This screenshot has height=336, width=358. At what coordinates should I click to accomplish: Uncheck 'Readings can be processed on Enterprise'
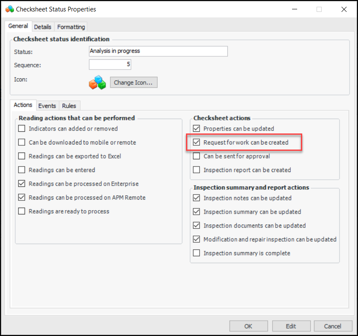22,184
